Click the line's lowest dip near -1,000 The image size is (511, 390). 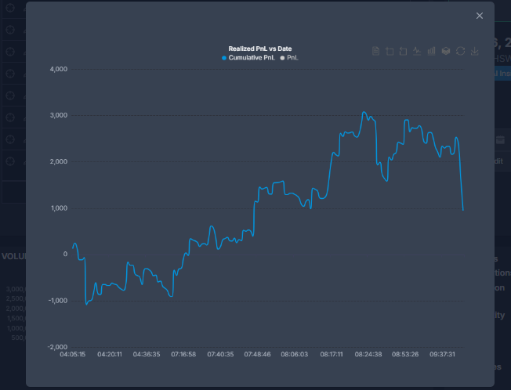click(86, 304)
